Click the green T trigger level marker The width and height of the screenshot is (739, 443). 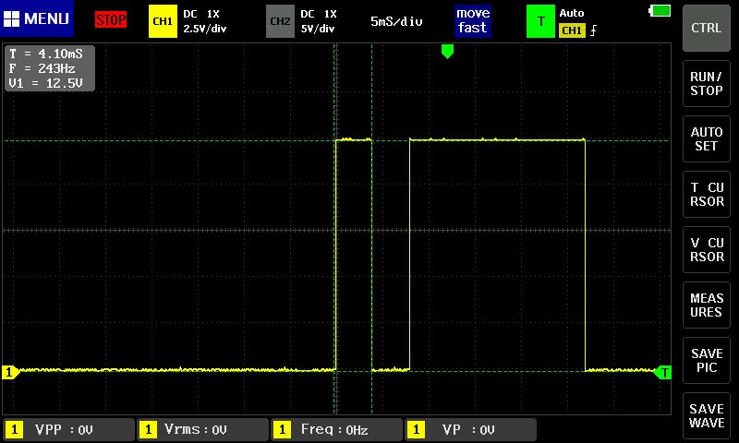tap(662, 372)
